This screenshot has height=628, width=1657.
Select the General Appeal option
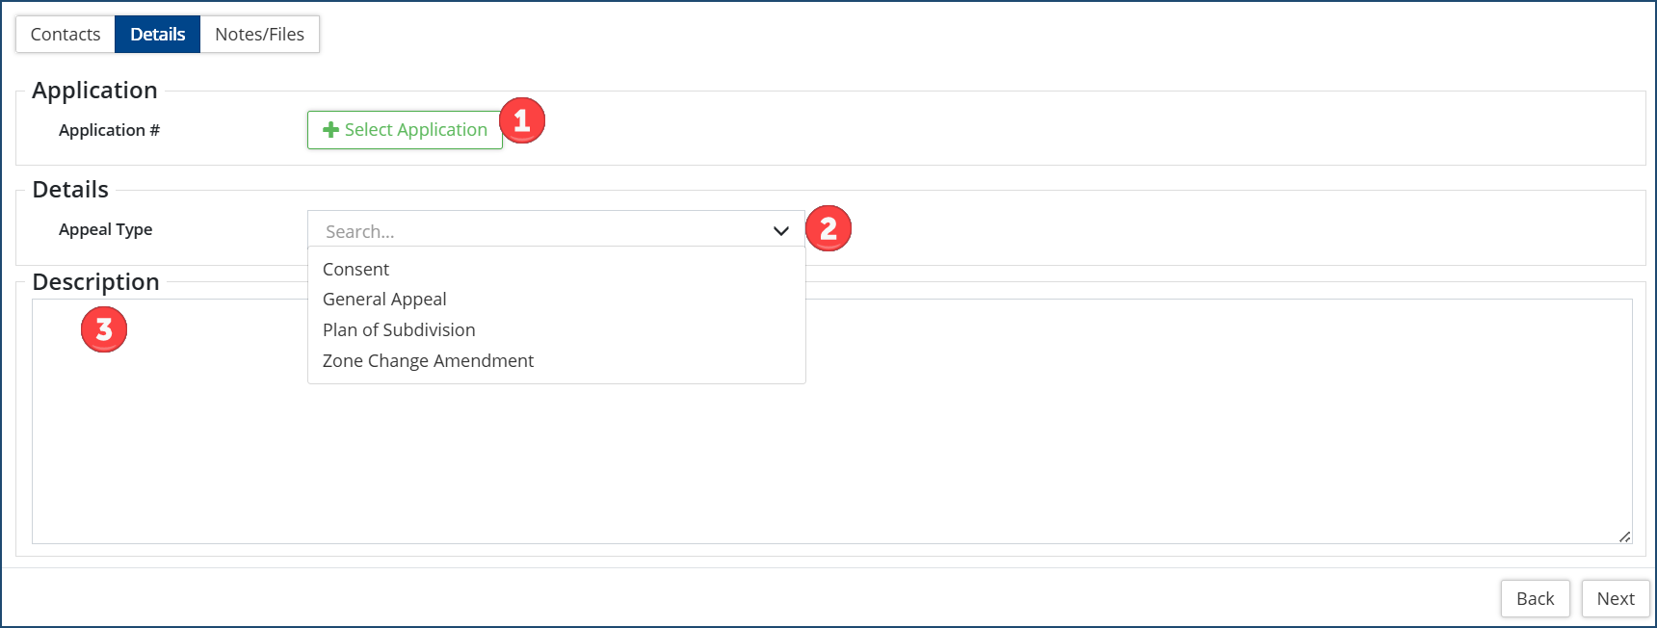pyautogui.click(x=384, y=300)
